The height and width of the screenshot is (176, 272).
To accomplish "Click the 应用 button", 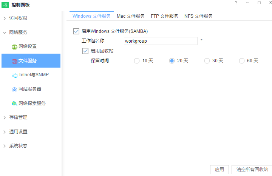I will (219, 170).
